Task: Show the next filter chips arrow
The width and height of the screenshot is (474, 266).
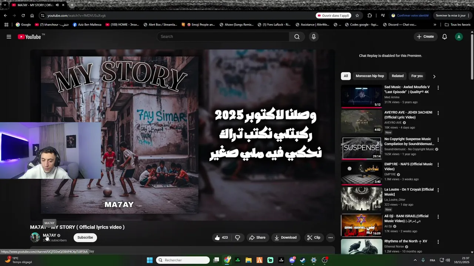Action: coord(434,76)
